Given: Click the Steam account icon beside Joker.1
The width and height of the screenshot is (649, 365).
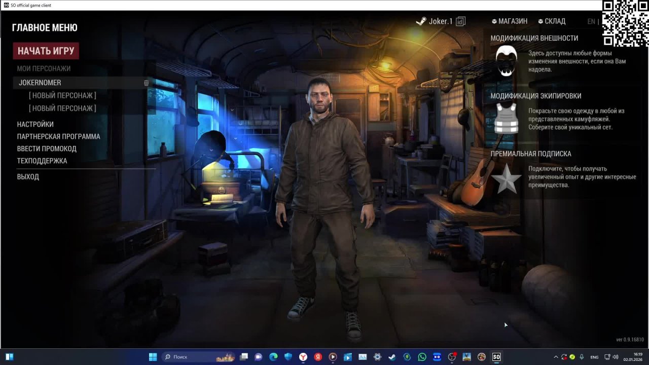Looking at the screenshot, I should 421,21.
